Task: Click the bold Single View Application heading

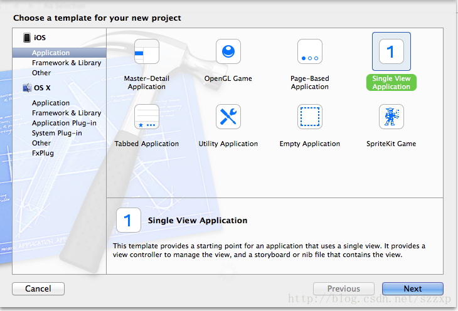Action: click(x=198, y=220)
